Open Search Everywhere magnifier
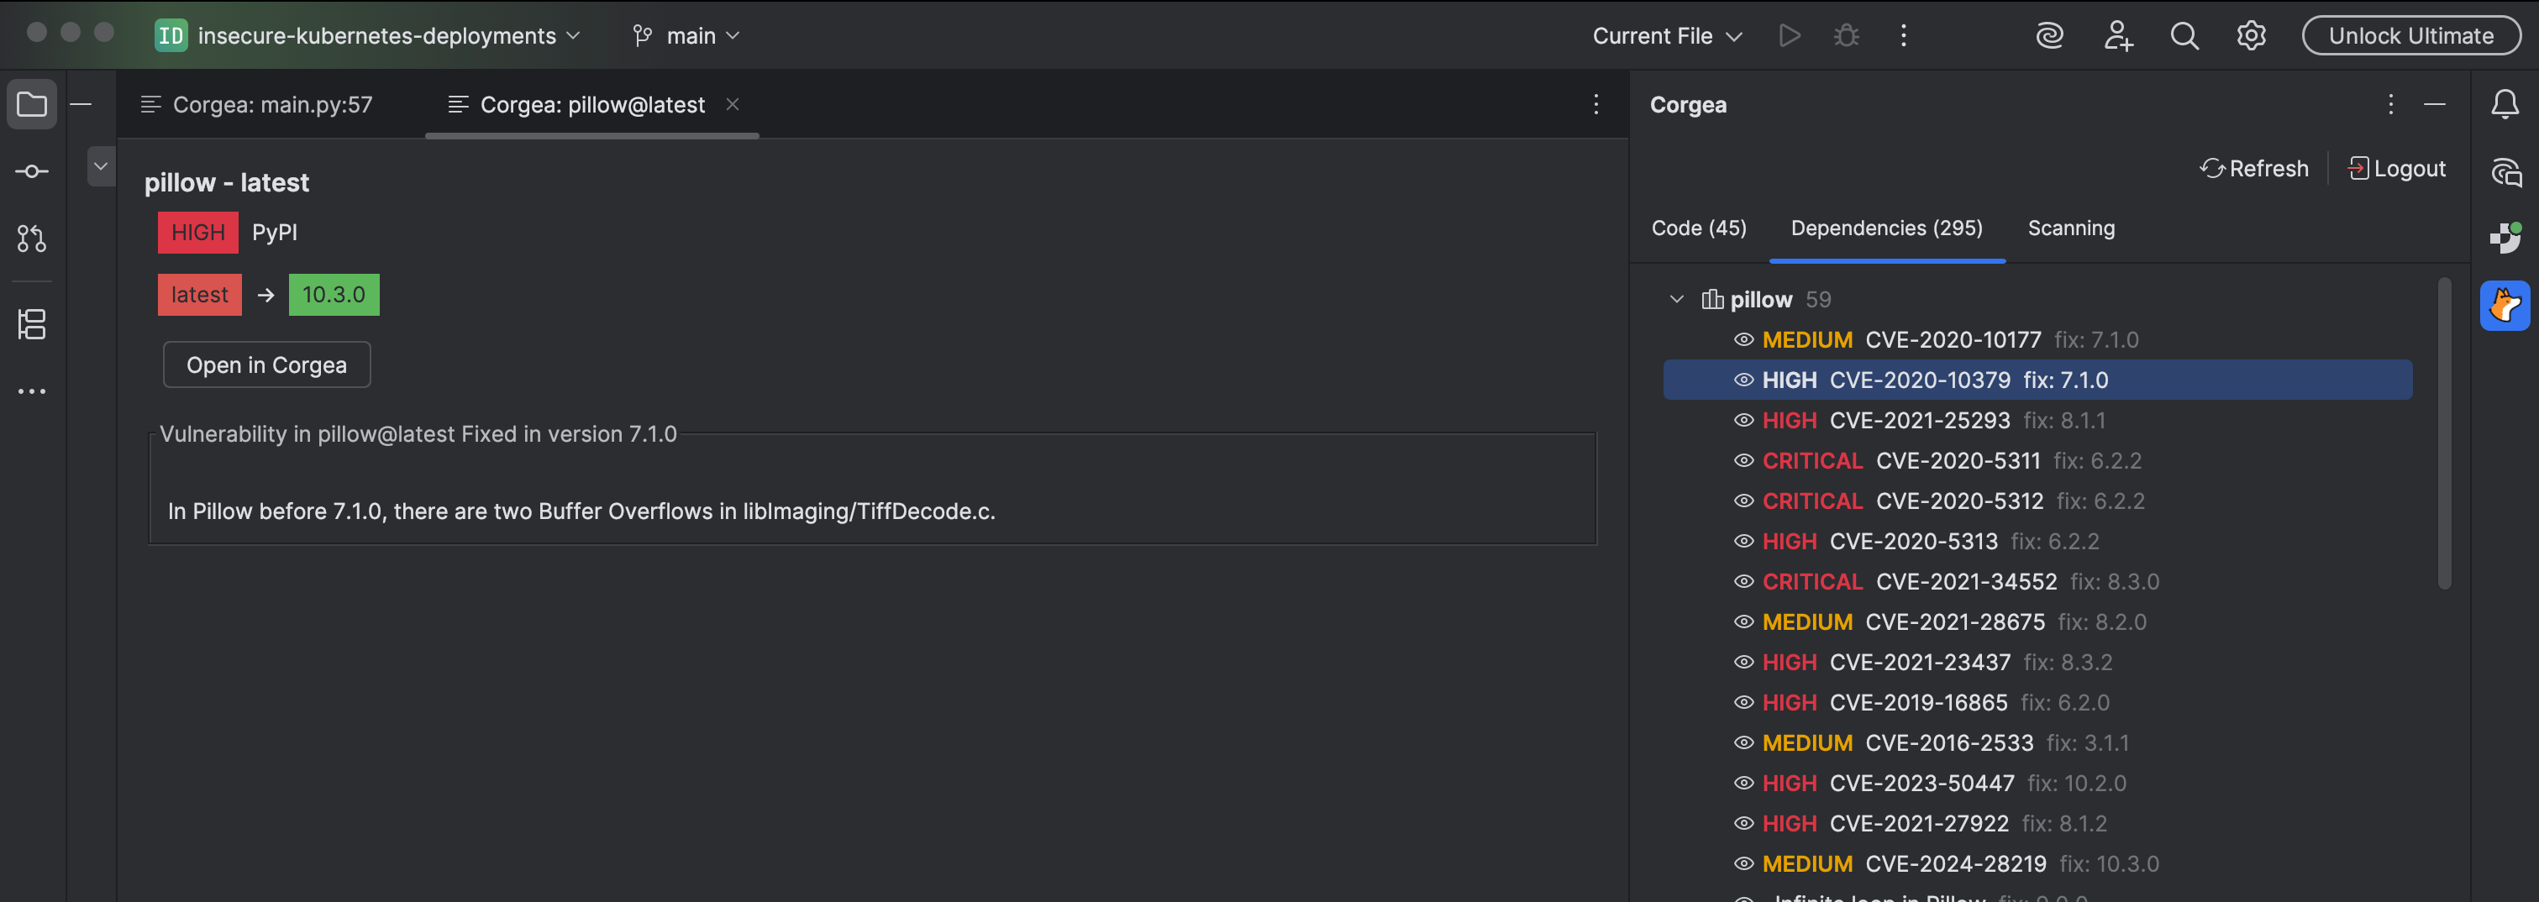 tap(2184, 35)
